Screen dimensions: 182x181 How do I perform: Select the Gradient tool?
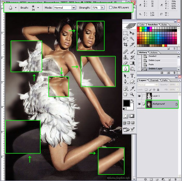tap(132, 63)
